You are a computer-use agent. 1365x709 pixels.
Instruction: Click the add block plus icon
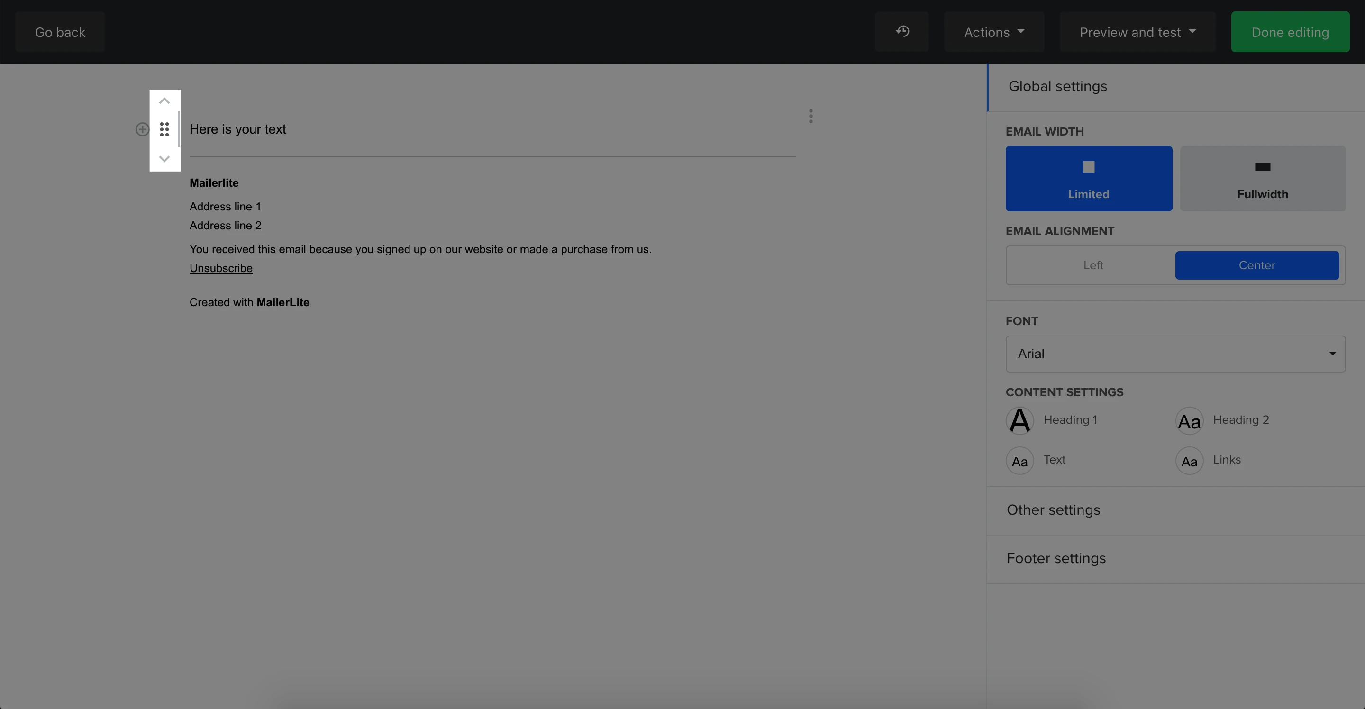click(x=142, y=129)
